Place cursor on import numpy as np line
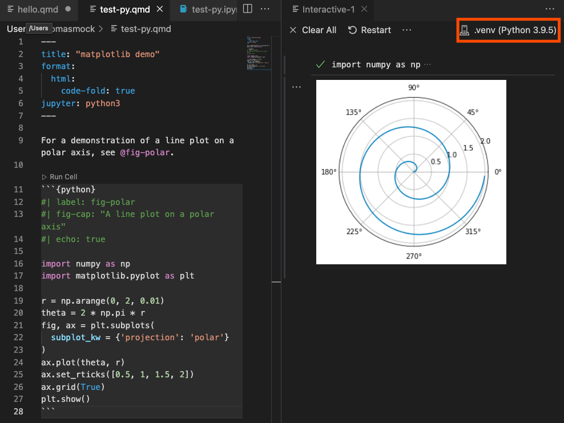The height and width of the screenshot is (423, 564). coord(86,264)
